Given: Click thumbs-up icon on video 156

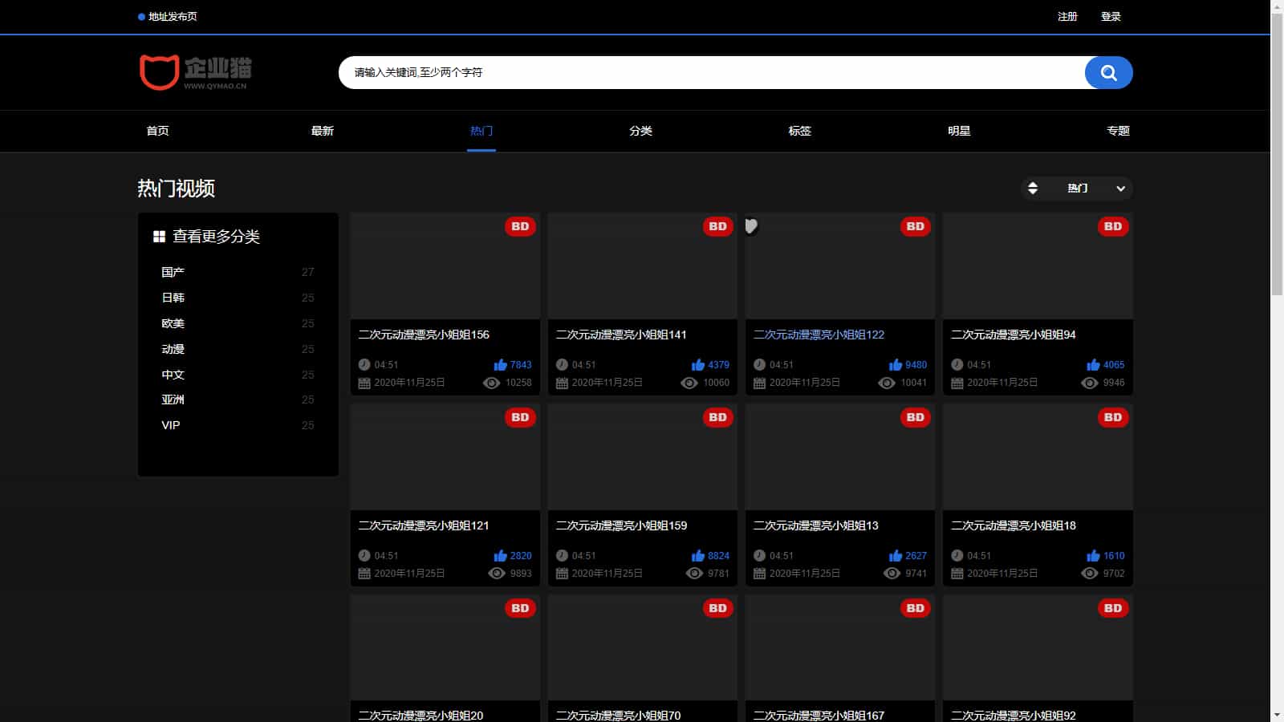Looking at the screenshot, I should click(500, 365).
